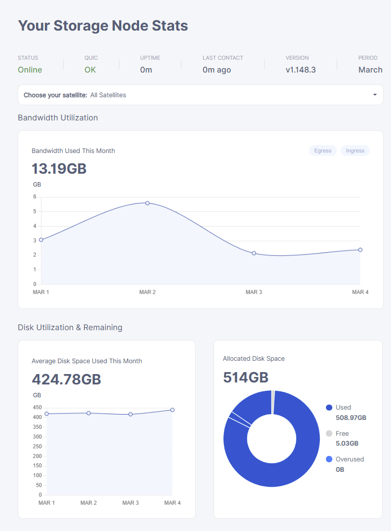
Task: Click MAR 3 point on disk space chart
Action: pyautogui.click(x=131, y=415)
